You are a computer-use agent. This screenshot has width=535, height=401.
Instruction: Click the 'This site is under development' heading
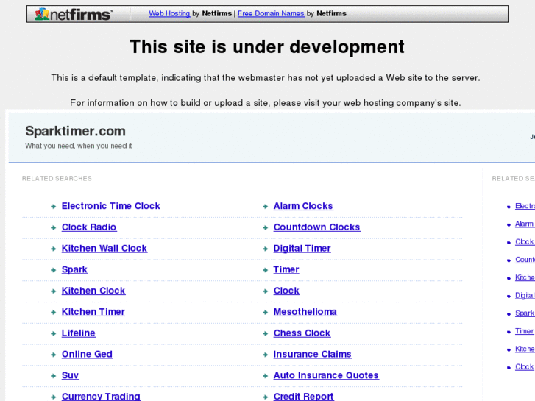tap(267, 46)
